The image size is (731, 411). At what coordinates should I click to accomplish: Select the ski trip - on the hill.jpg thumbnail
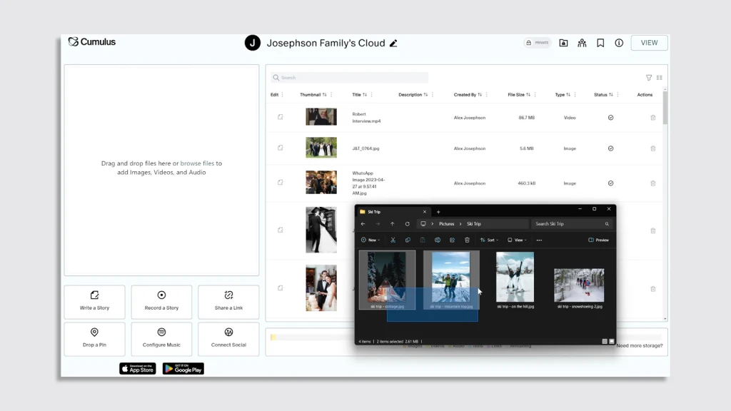point(515,277)
